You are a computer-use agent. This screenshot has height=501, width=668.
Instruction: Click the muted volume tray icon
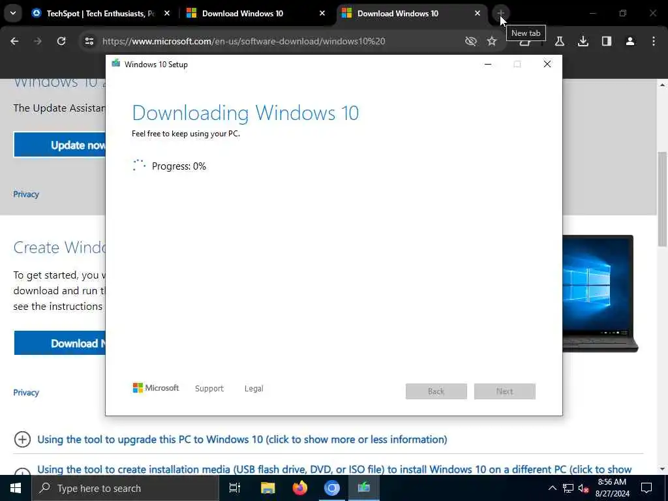tap(584, 488)
